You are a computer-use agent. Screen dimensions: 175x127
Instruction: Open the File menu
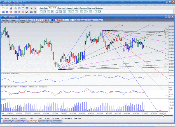click(x=2, y=5)
